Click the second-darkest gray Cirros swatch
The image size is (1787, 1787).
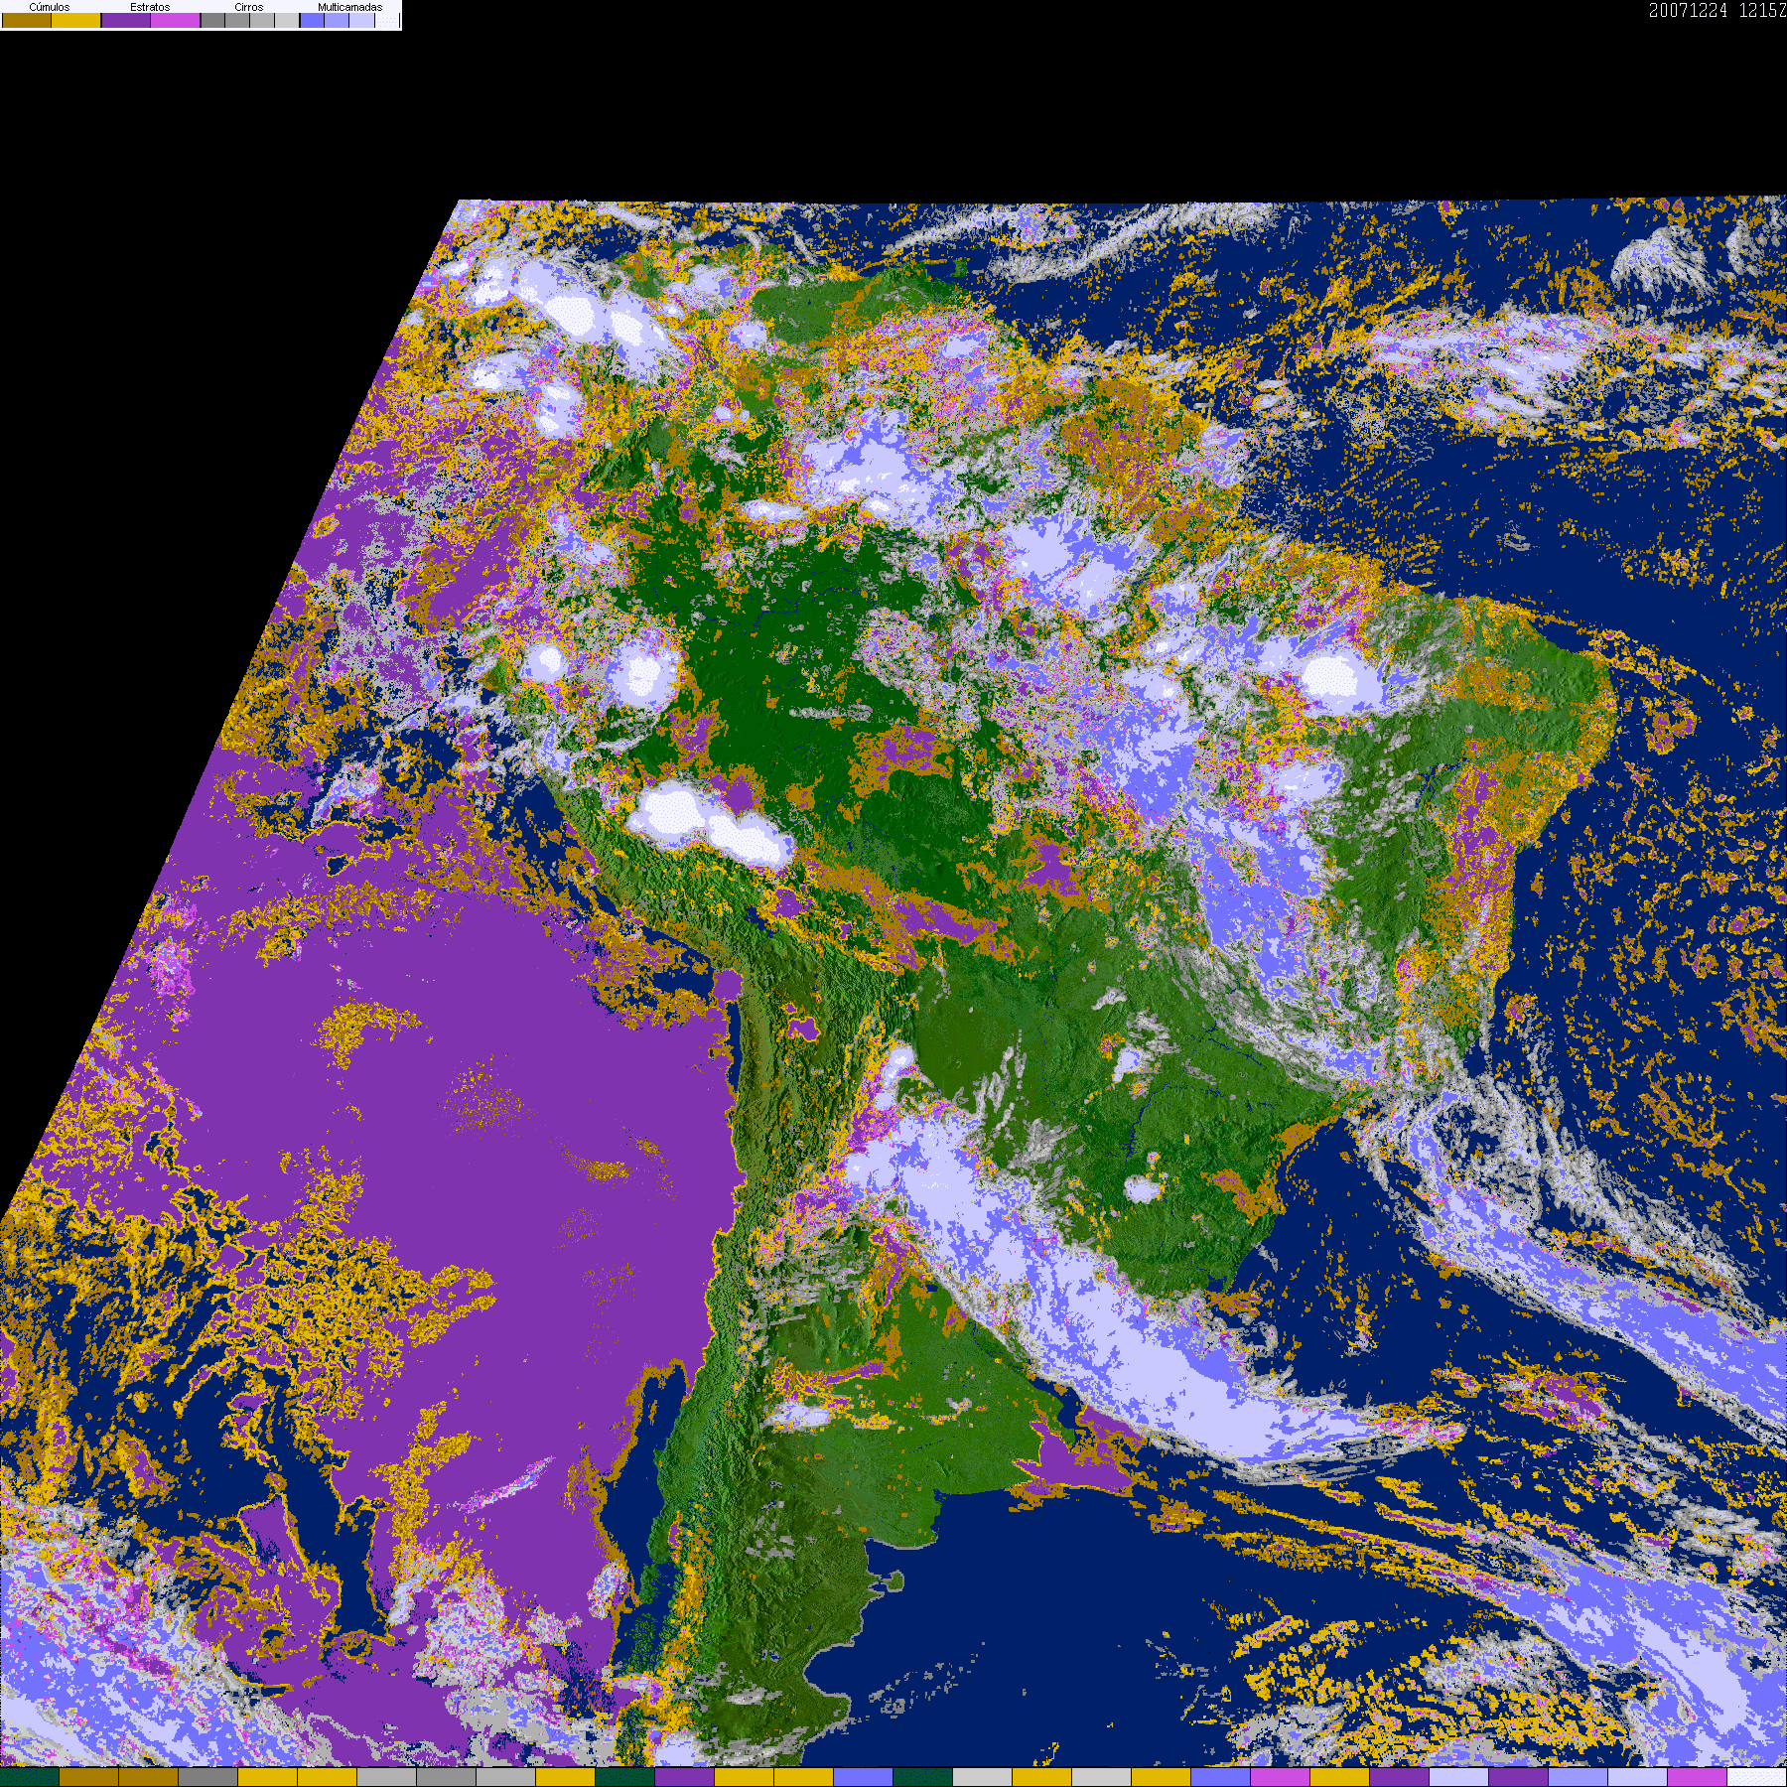[x=237, y=20]
